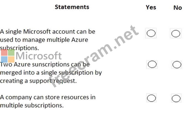188x114 pixels.
Task: Click the Statements column header
Action: coord(72,7)
